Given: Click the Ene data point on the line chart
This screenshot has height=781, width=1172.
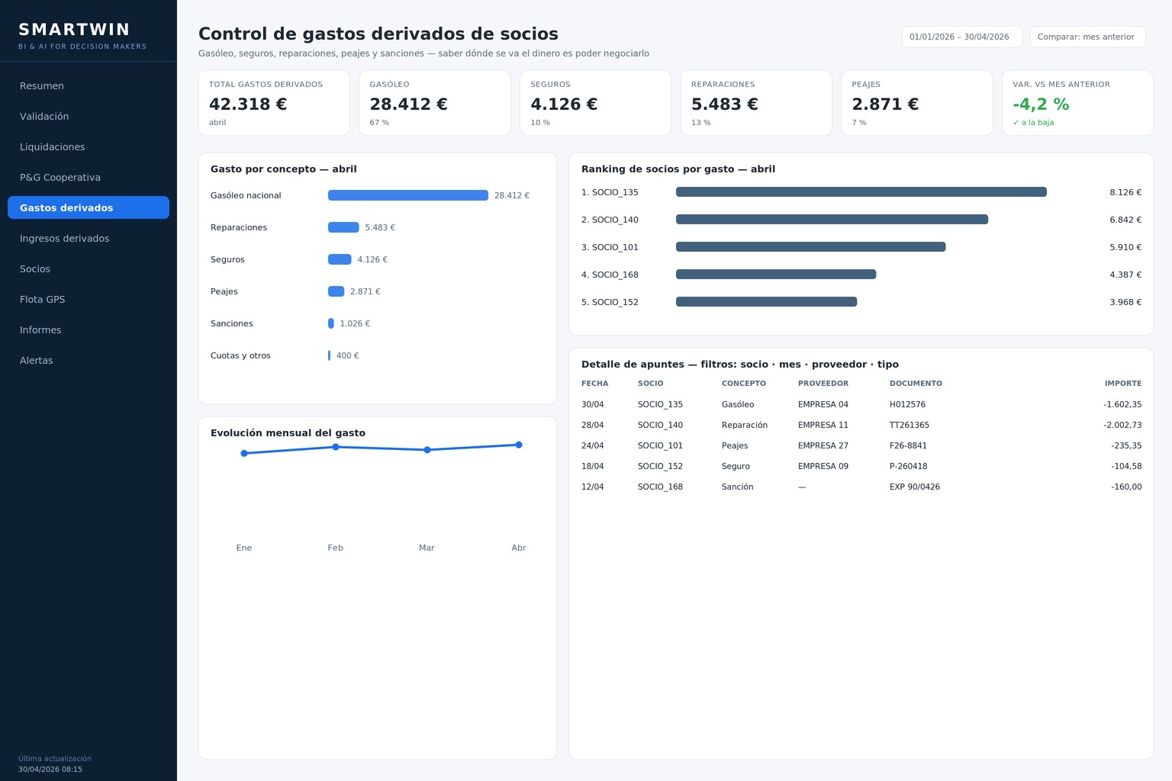Looking at the screenshot, I should point(244,453).
